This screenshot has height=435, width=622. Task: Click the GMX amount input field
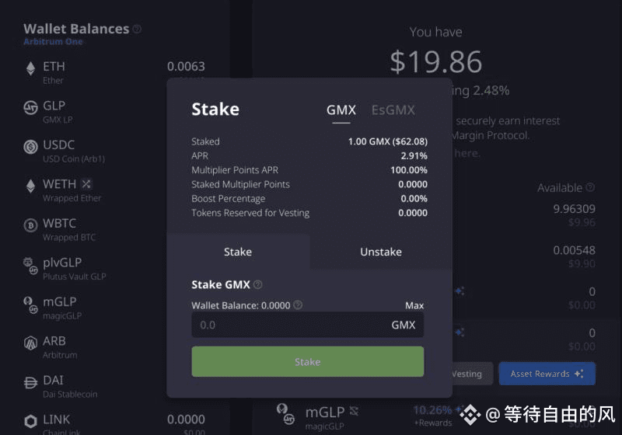(x=307, y=325)
